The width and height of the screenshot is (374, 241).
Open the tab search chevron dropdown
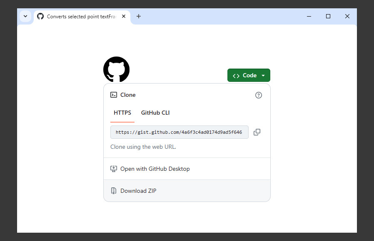point(25,17)
